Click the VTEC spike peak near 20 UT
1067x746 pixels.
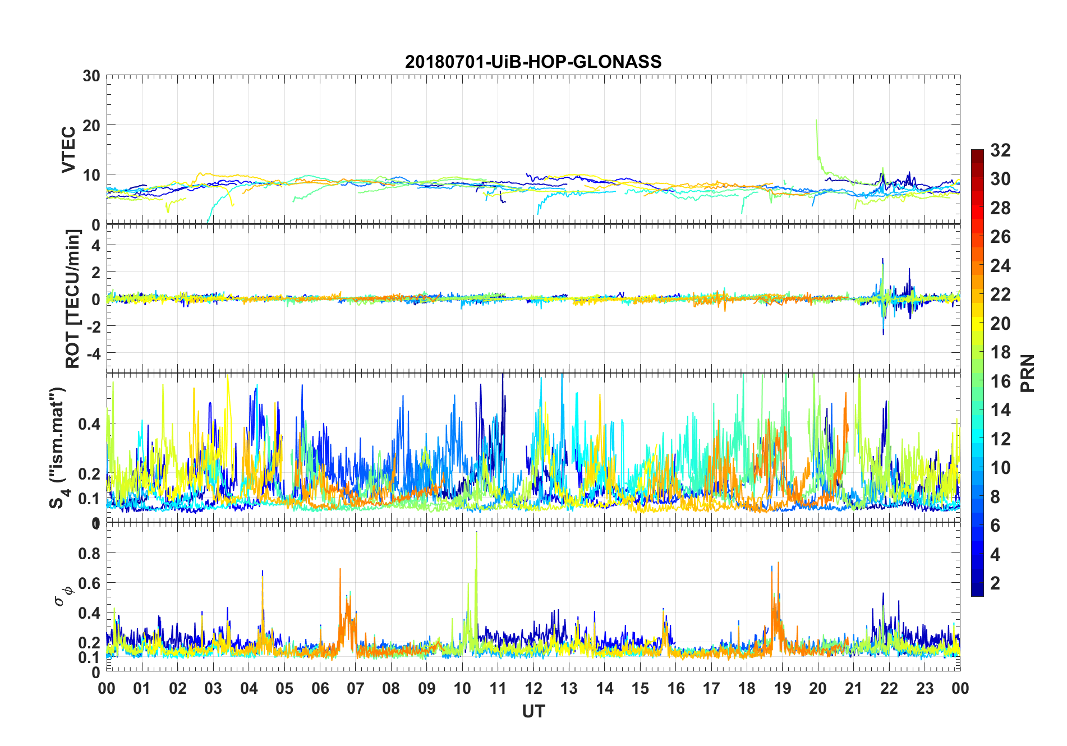coord(816,121)
